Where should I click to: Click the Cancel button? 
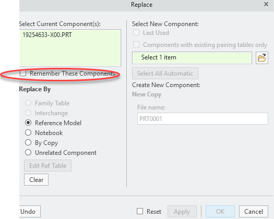[x=254, y=212]
